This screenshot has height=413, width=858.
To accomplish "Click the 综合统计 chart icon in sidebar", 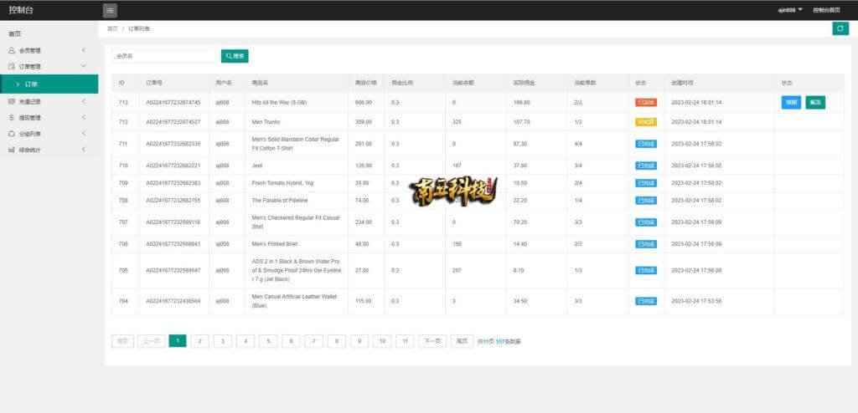I will coord(11,150).
